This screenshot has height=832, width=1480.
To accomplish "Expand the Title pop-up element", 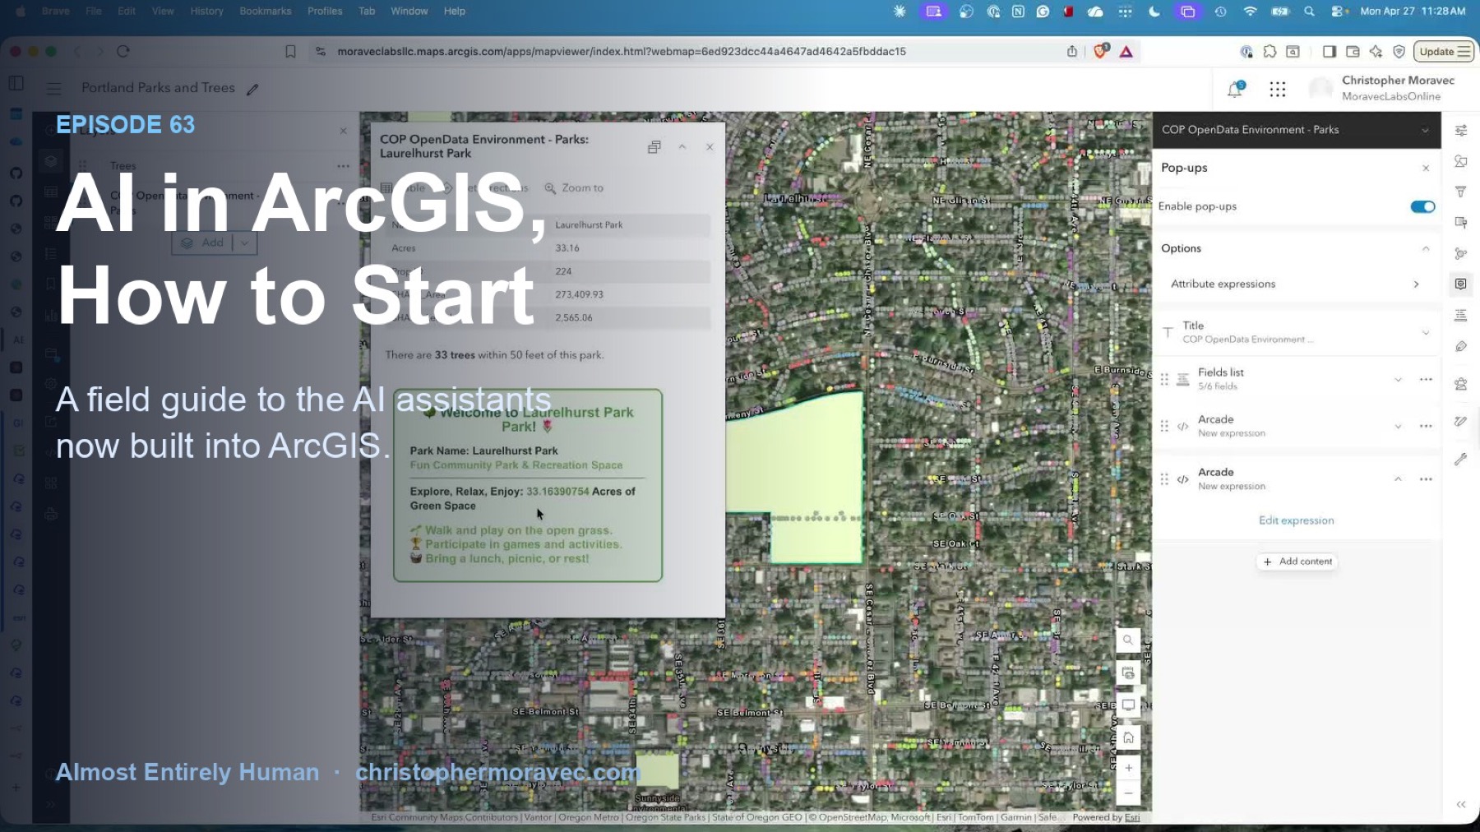I will click(x=1426, y=332).
